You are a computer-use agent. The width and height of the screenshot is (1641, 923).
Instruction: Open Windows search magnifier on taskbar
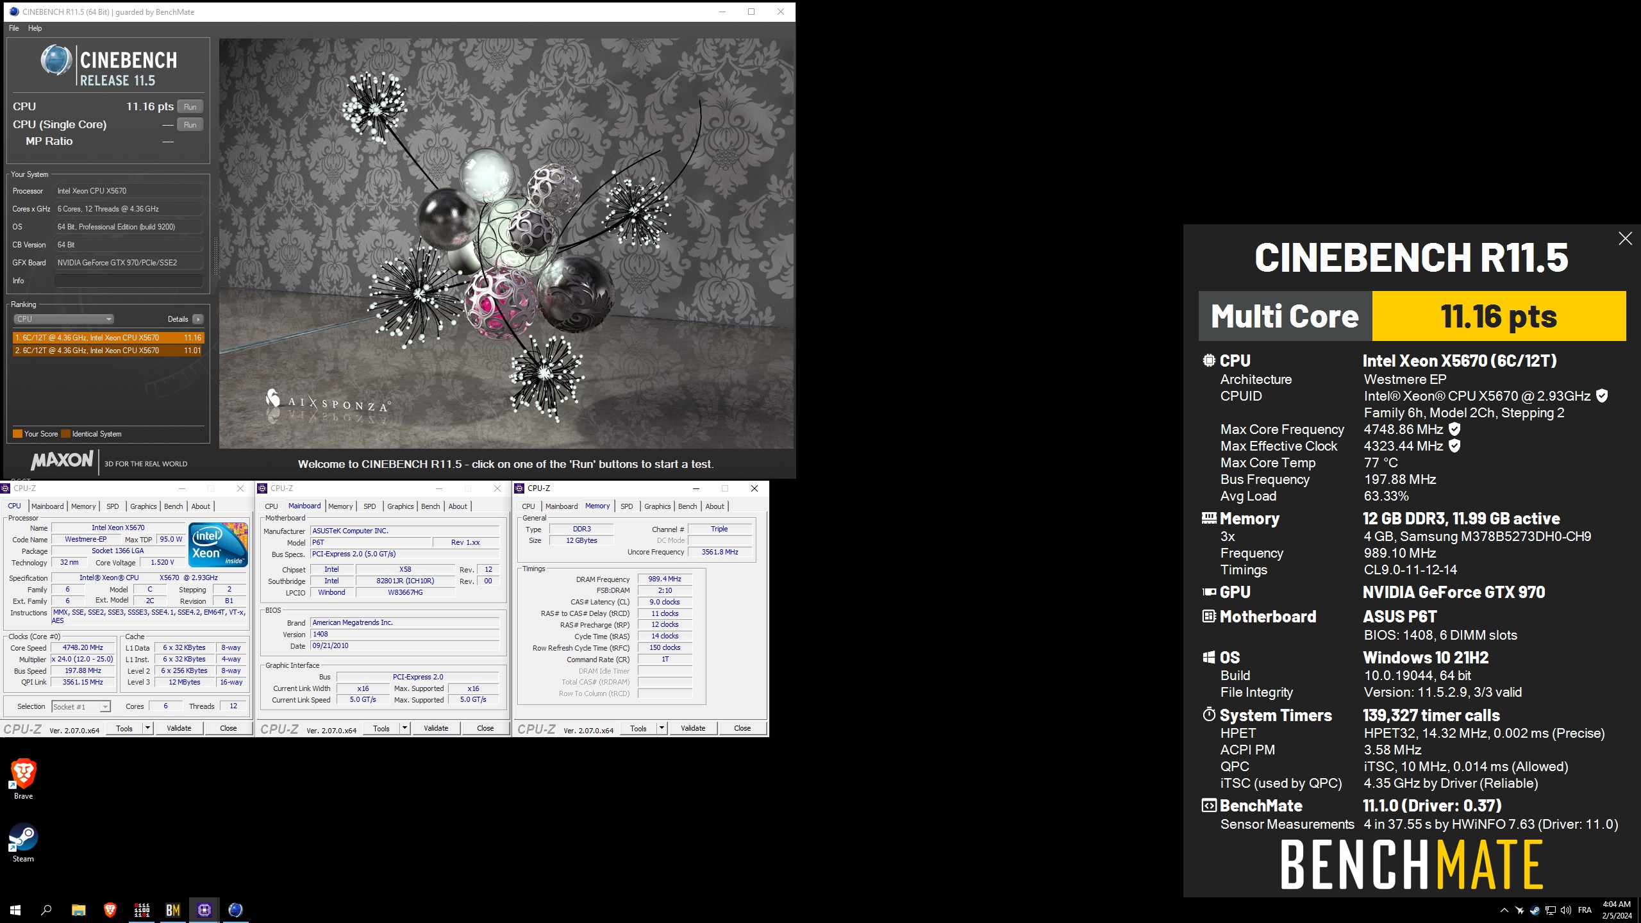point(46,910)
